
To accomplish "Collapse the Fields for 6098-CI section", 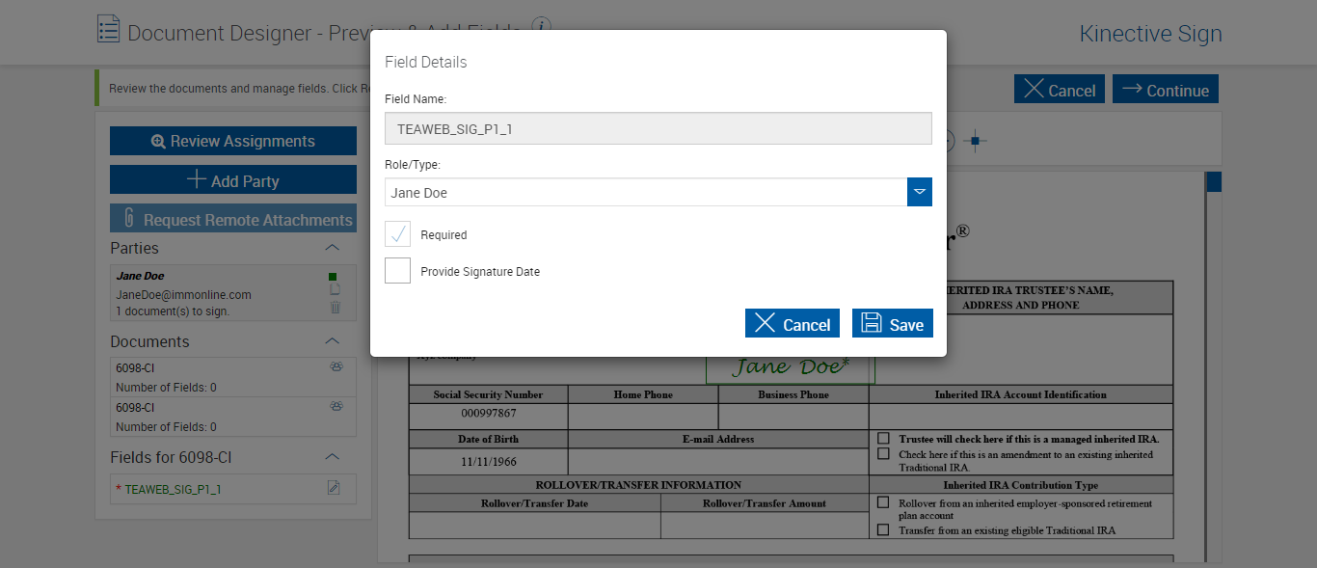I will [x=332, y=456].
